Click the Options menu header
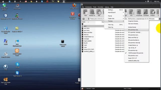The image size is (161, 90). tap(107, 7)
